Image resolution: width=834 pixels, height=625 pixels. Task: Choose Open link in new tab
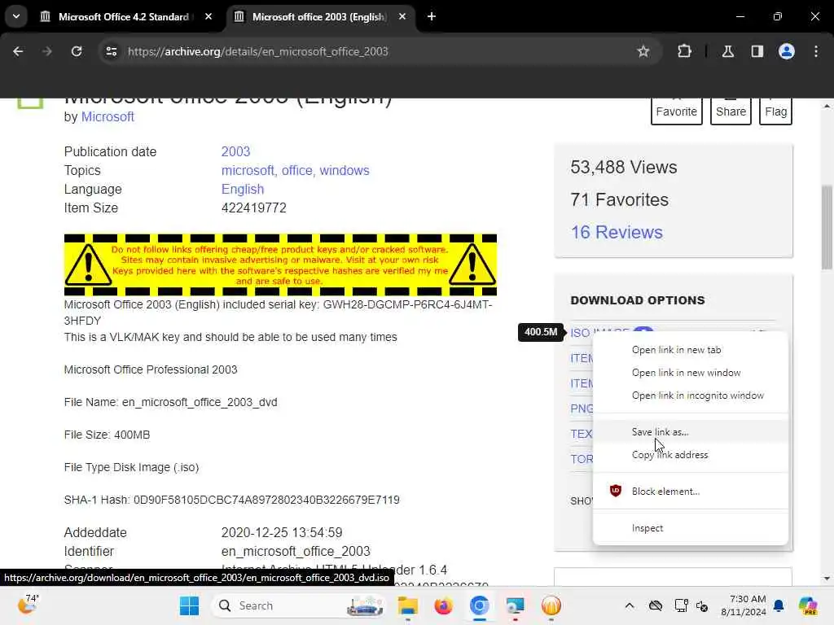(x=691, y=350)
